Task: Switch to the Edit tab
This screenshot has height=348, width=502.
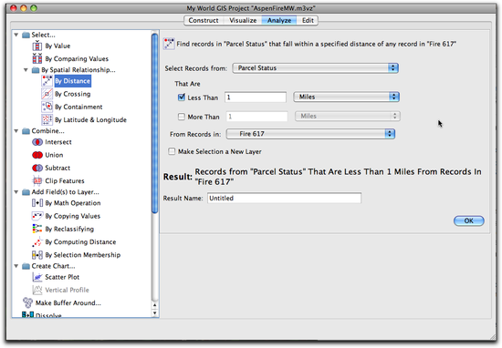Action: (x=308, y=20)
